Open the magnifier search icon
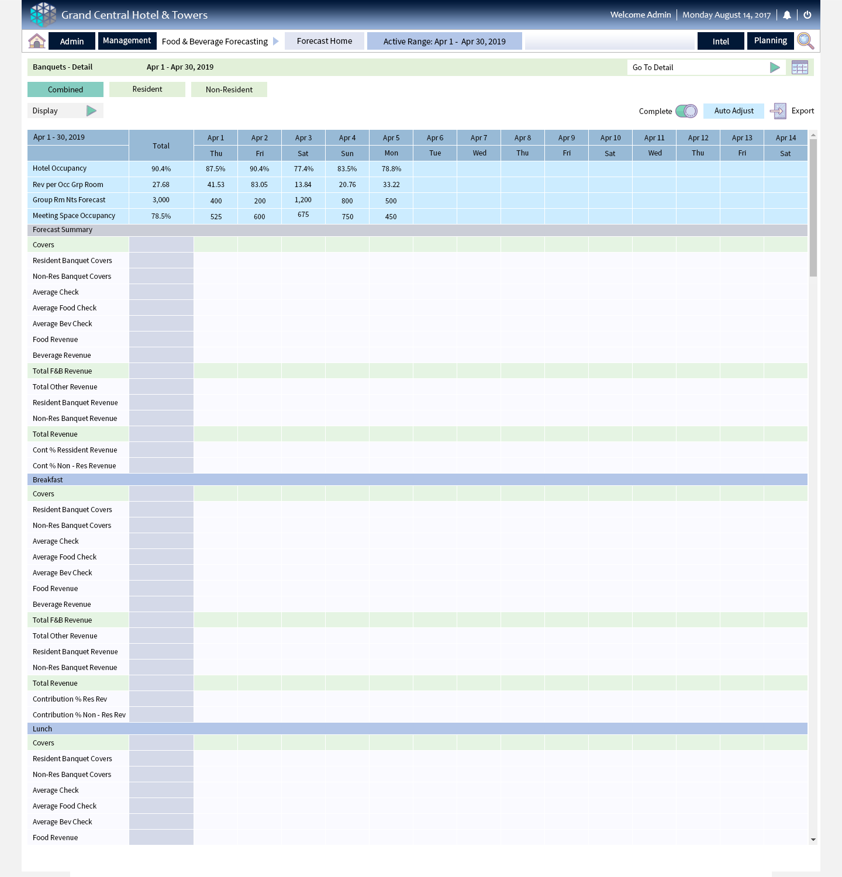The width and height of the screenshot is (842, 877). click(805, 41)
